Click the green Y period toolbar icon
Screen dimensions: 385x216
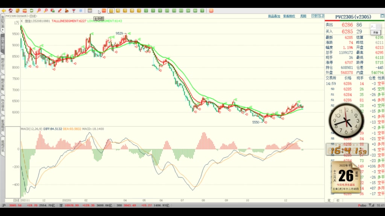tap(202, 11)
